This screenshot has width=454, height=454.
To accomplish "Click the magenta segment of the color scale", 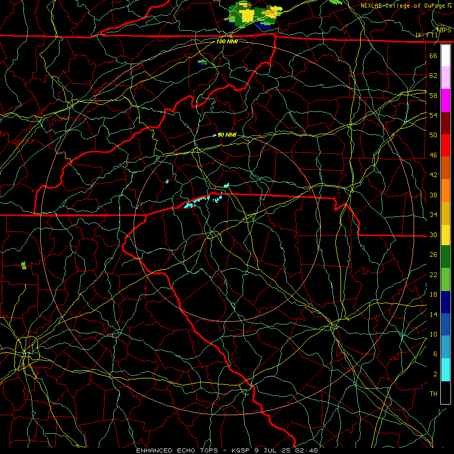I will (x=445, y=100).
